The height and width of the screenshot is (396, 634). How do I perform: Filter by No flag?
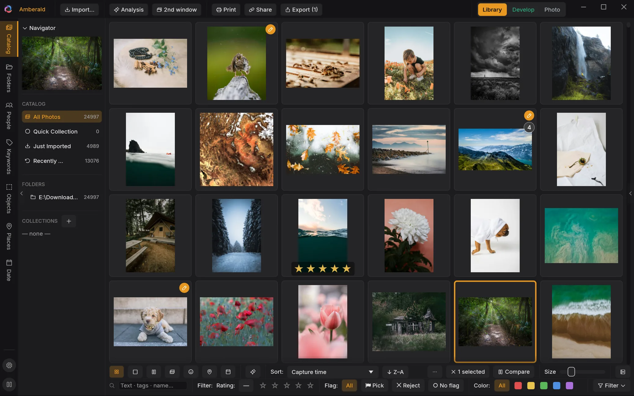pyautogui.click(x=446, y=385)
